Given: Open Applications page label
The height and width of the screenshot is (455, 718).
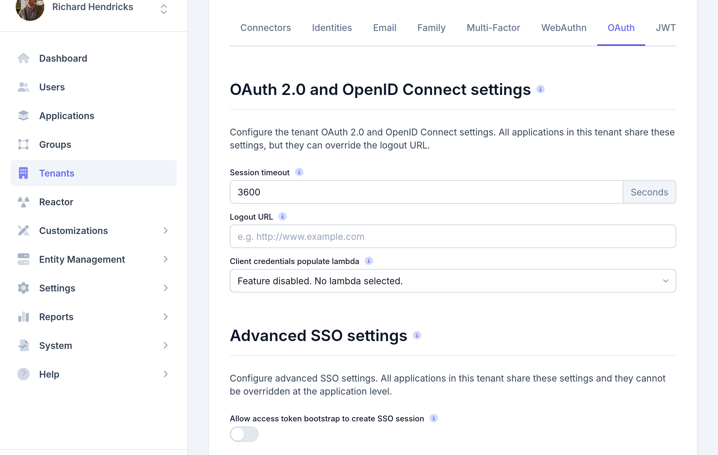Looking at the screenshot, I should point(67,116).
